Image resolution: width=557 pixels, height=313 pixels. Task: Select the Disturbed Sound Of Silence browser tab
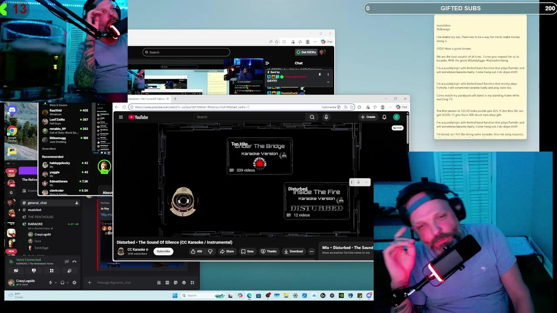[x=148, y=99]
